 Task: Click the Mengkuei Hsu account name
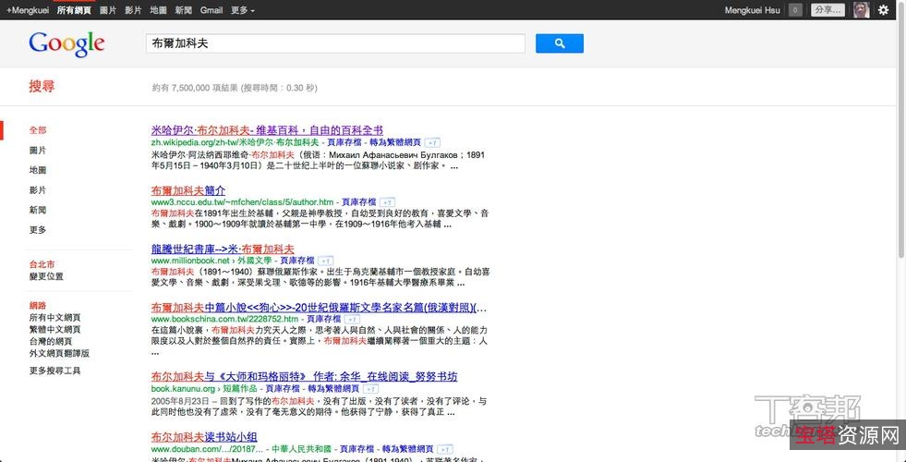tap(753, 10)
